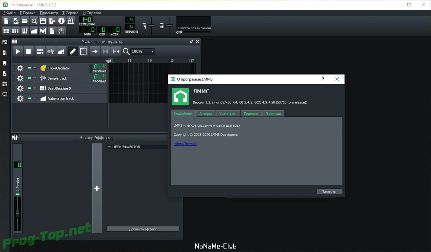Play the song in Музыкальный редактор
This screenshot has height=252, width=431.
pos(18,52)
